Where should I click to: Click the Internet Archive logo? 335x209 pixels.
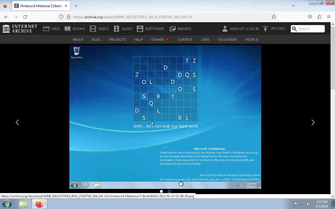pyautogui.click(x=20, y=29)
